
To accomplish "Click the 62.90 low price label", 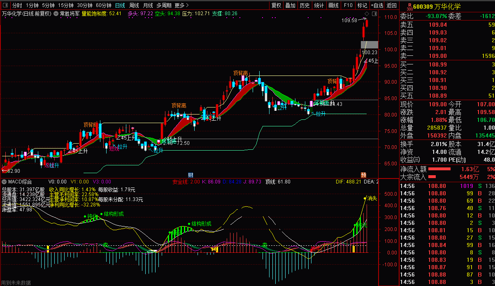I will [13, 171].
